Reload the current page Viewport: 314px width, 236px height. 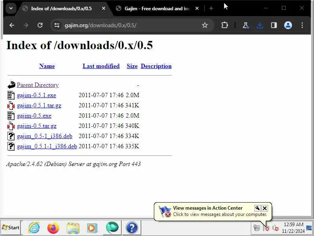tap(40, 25)
